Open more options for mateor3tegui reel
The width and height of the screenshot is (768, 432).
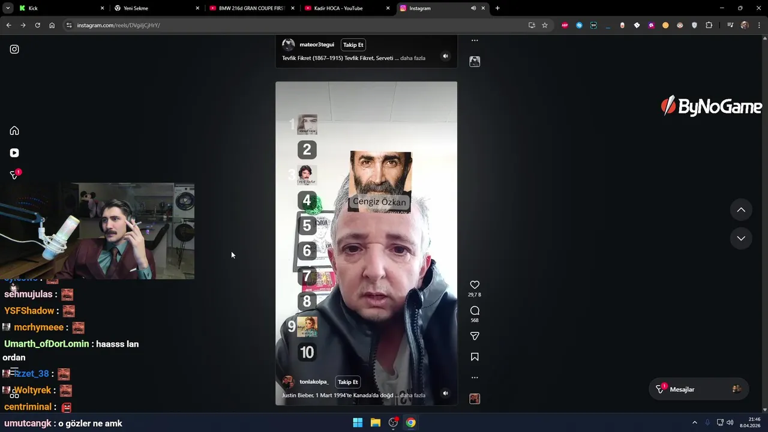coord(475,41)
